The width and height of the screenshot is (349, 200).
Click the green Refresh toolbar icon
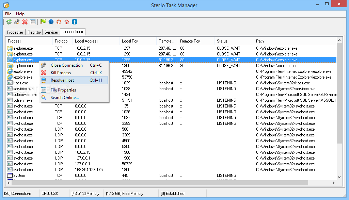coord(9,22)
